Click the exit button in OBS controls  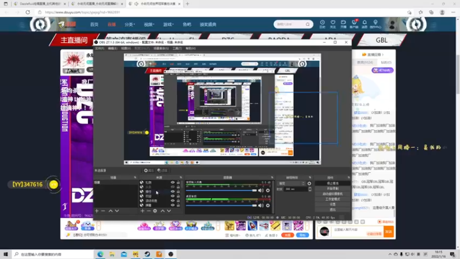(332, 210)
